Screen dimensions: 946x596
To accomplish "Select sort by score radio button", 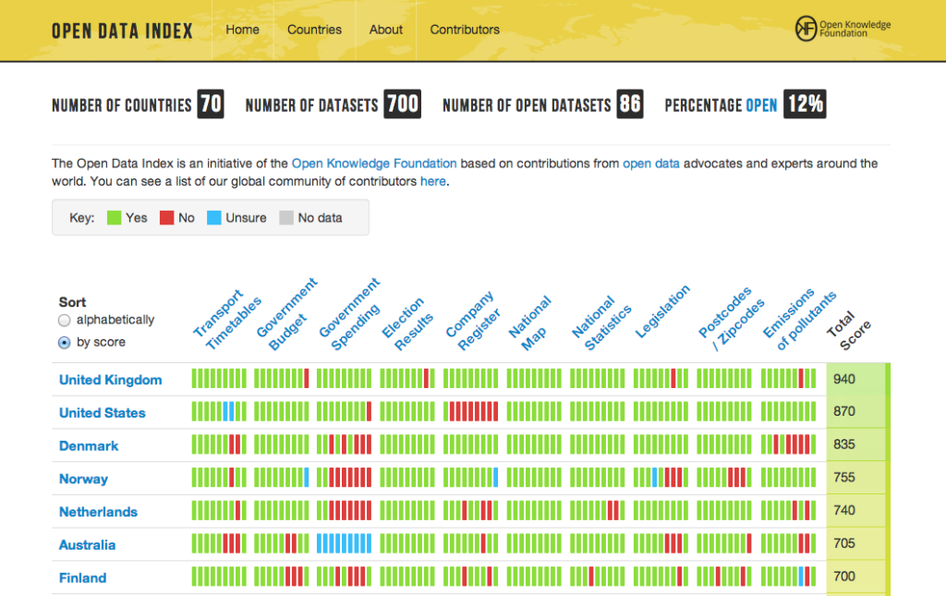I will 64,343.
